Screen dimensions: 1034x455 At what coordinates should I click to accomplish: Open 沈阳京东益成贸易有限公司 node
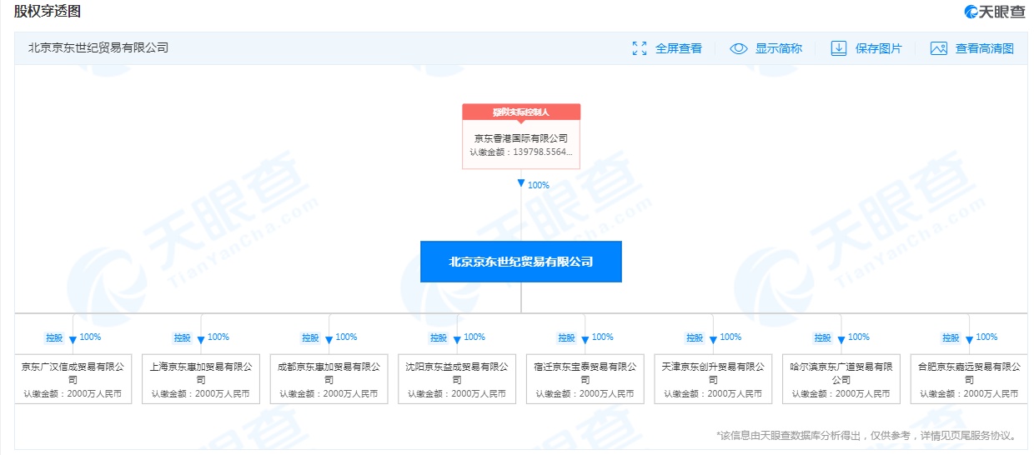point(457,379)
